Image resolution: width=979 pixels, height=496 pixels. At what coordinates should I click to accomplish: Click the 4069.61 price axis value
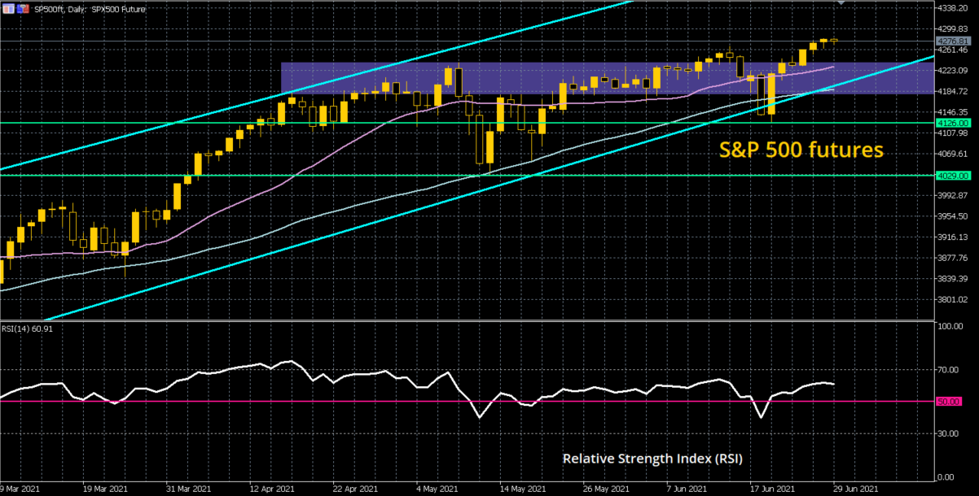[x=954, y=154]
